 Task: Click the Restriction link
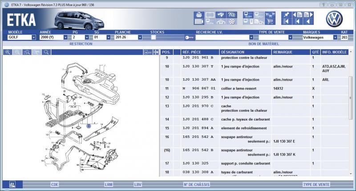[81, 44]
